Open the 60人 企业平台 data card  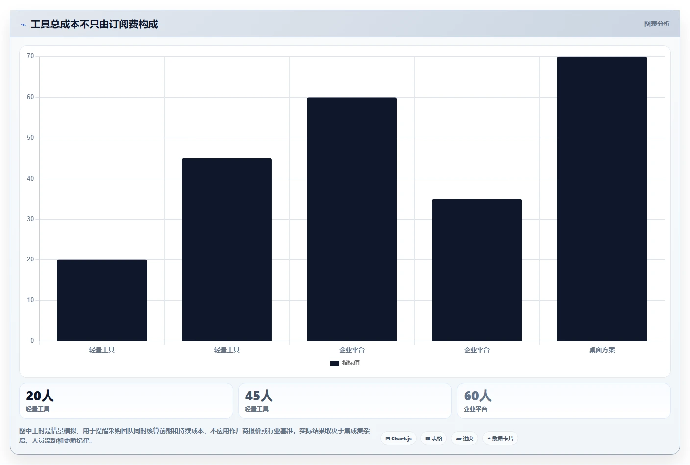(x=564, y=401)
